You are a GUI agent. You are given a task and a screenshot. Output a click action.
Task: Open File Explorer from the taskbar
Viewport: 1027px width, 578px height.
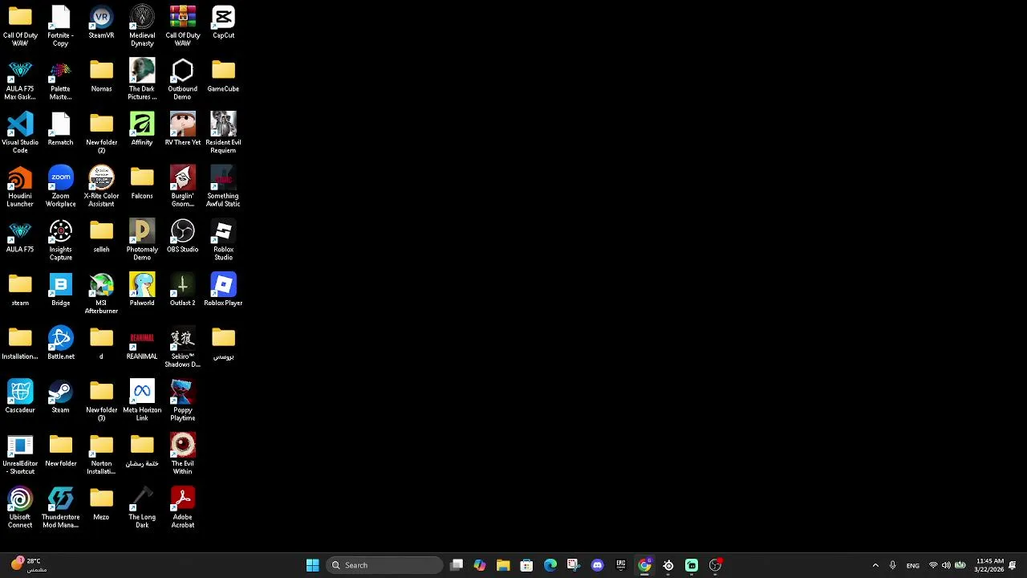pyautogui.click(x=503, y=565)
